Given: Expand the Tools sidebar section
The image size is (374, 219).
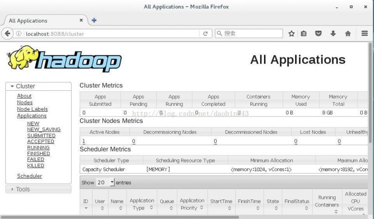Looking at the screenshot, I should [22, 189].
